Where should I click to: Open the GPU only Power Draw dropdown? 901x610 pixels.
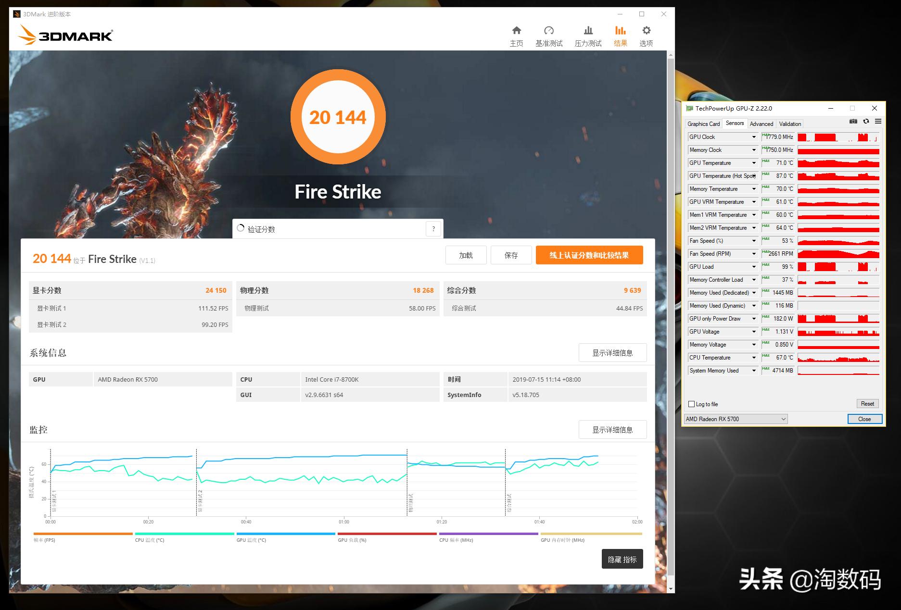pyautogui.click(x=754, y=319)
